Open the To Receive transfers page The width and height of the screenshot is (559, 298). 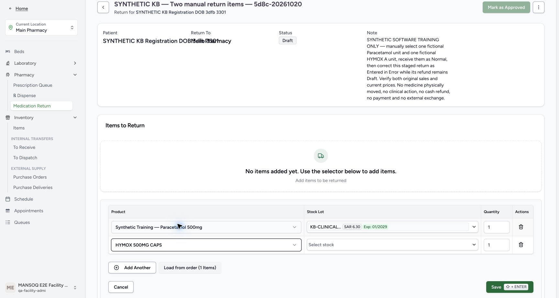[x=24, y=147]
